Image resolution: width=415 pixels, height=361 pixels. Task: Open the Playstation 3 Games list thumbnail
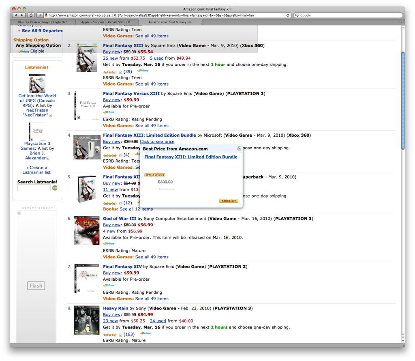coord(37,131)
